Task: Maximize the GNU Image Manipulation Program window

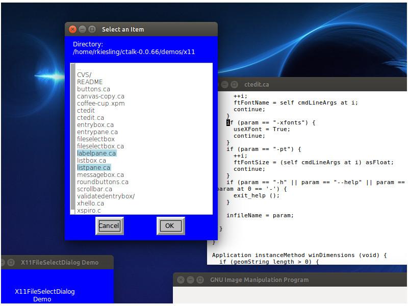Action: (201, 279)
